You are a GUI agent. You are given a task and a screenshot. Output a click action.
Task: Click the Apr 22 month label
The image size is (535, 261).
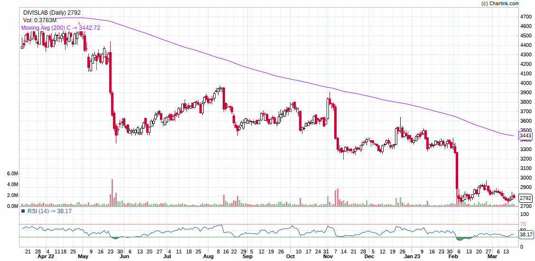click(46, 256)
